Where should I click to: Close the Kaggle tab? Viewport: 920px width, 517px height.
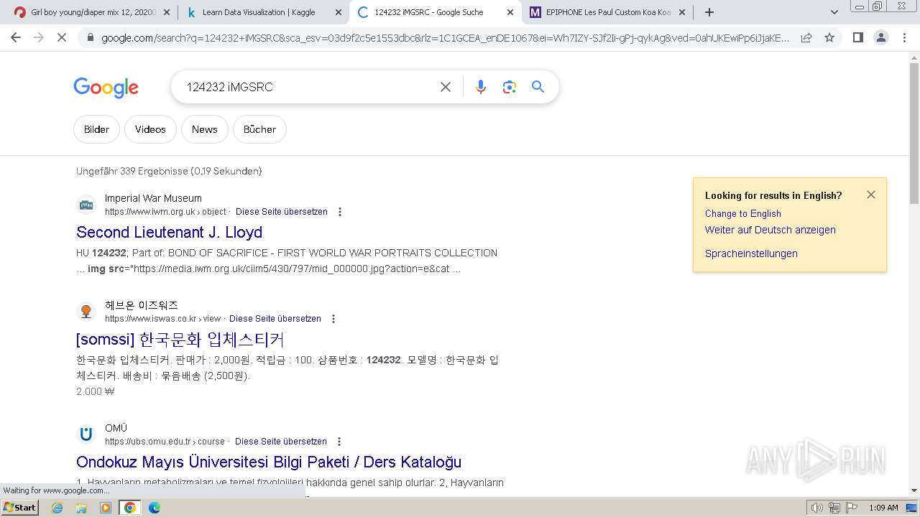[x=338, y=12]
